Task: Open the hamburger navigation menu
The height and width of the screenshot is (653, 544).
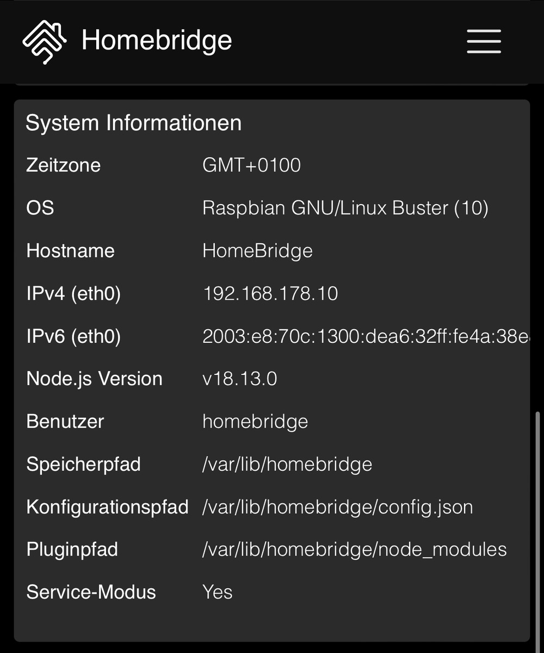Action: [x=484, y=41]
